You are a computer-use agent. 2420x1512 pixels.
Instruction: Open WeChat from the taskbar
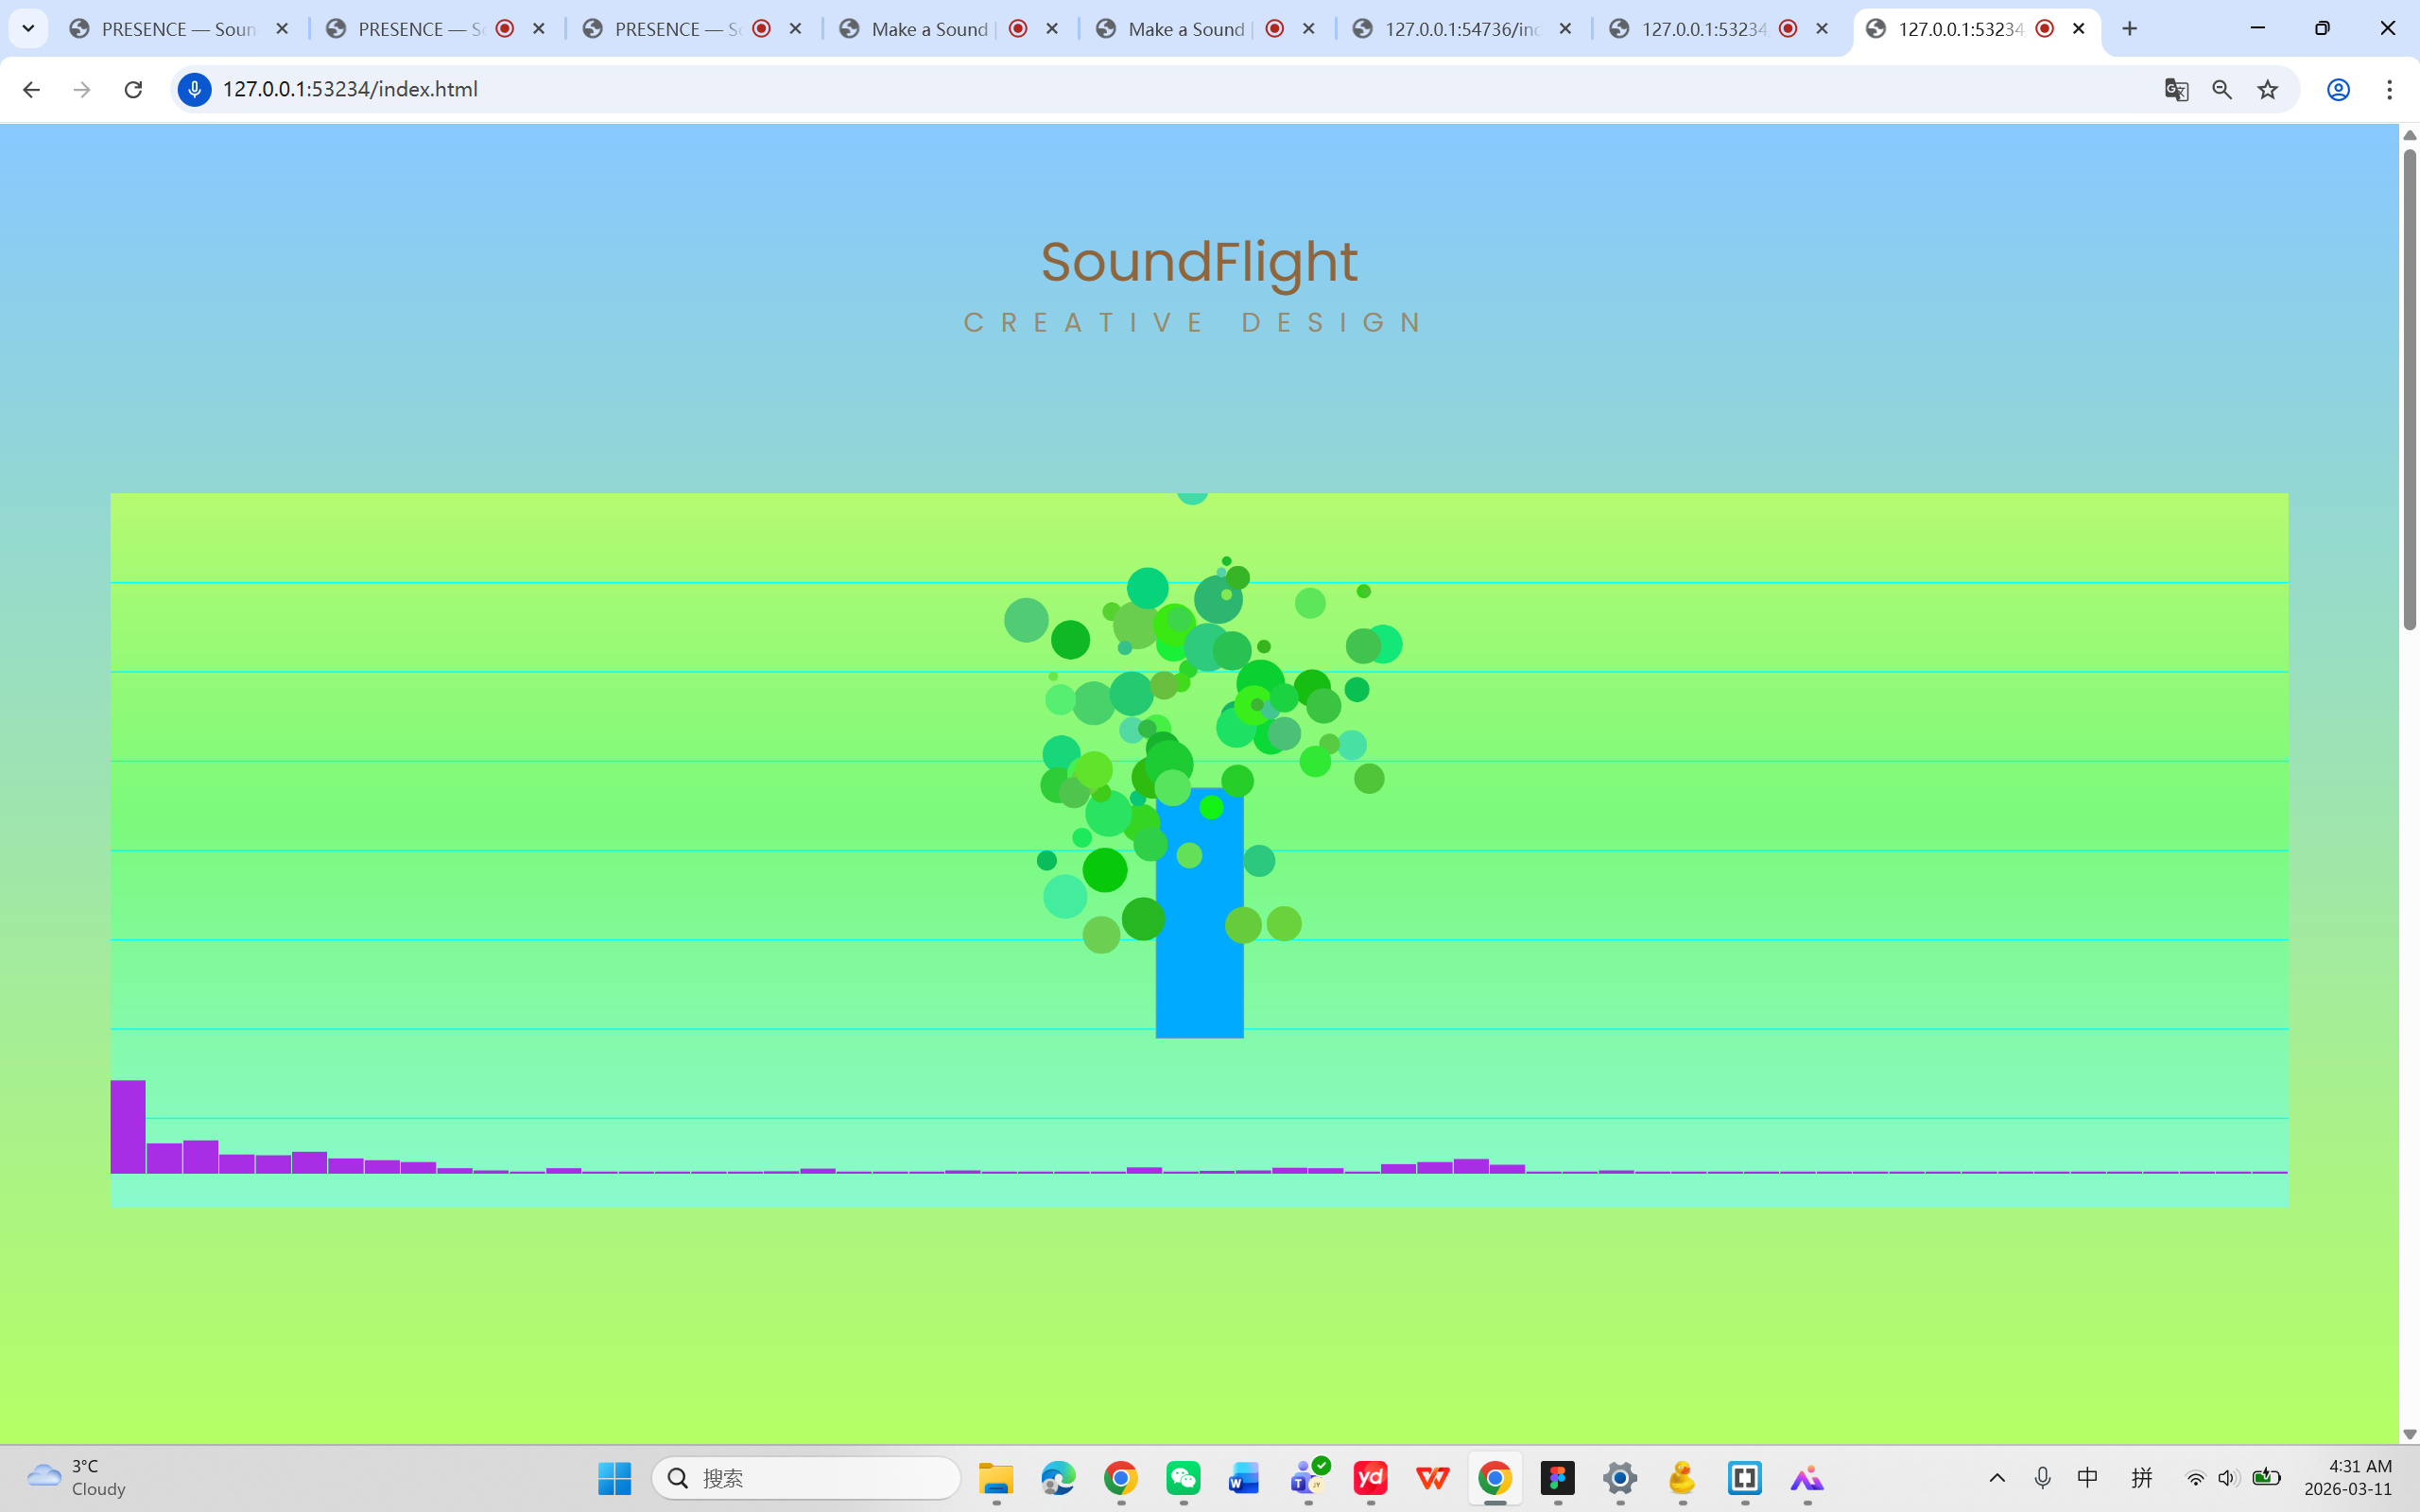click(x=1184, y=1478)
